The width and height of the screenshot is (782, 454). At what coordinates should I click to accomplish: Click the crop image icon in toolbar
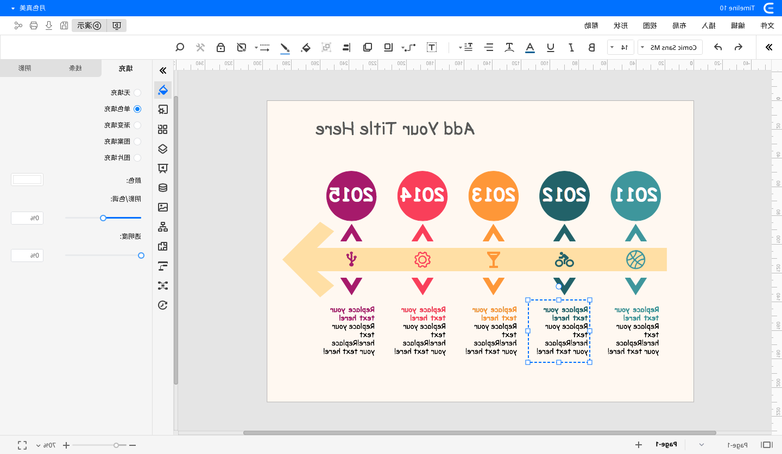coord(242,47)
